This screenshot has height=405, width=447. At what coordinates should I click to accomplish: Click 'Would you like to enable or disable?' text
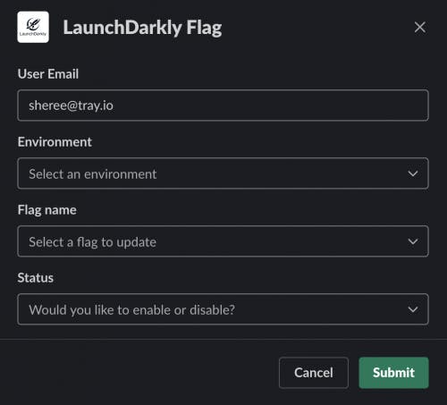coord(132,310)
